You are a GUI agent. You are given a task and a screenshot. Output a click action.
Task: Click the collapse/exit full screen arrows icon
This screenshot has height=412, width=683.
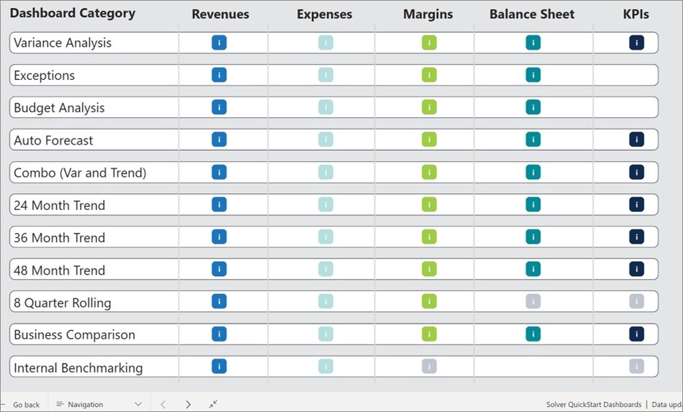click(214, 404)
